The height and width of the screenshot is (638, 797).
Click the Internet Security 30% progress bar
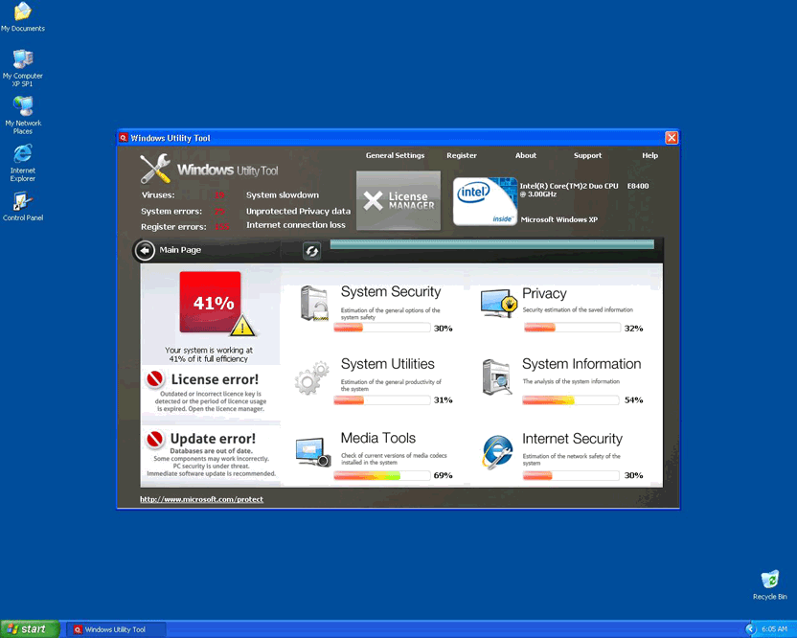click(x=573, y=473)
